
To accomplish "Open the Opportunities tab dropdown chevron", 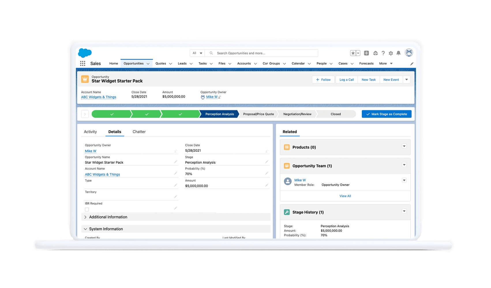I will point(148,64).
